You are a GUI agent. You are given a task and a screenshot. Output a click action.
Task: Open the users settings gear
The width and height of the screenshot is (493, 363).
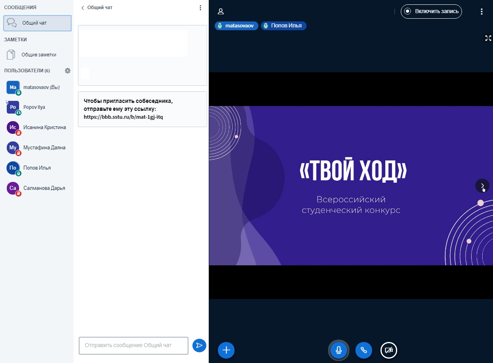(68, 71)
